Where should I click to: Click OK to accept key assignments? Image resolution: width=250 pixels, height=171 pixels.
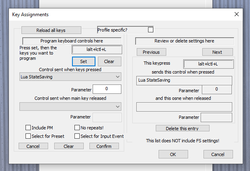click(173, 154)
